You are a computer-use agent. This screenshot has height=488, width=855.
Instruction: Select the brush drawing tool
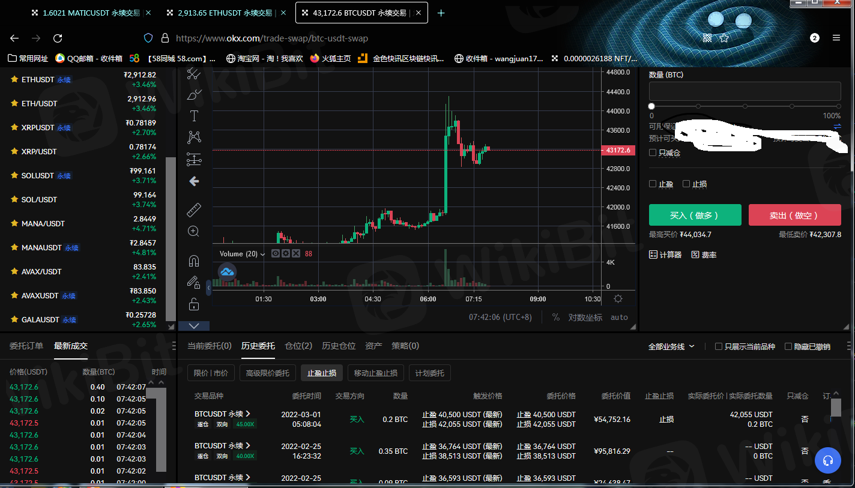194,94
